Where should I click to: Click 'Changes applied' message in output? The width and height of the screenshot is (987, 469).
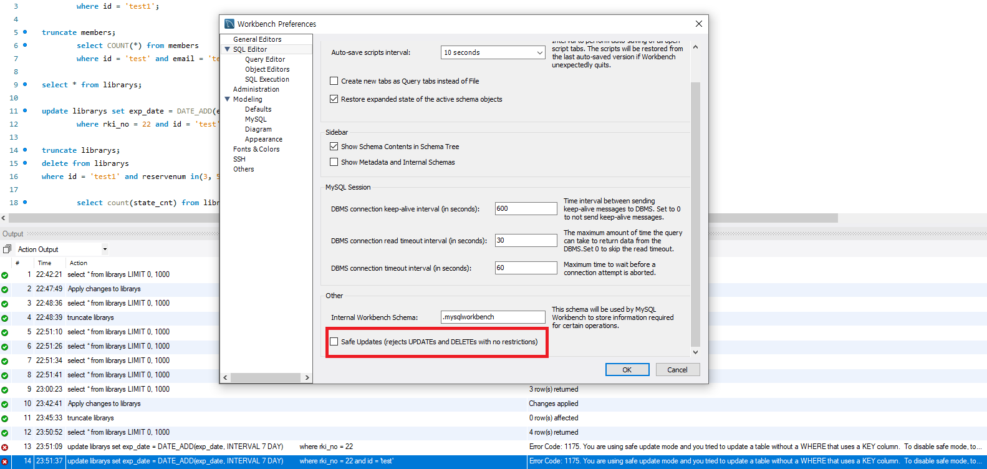click(554, 404)
